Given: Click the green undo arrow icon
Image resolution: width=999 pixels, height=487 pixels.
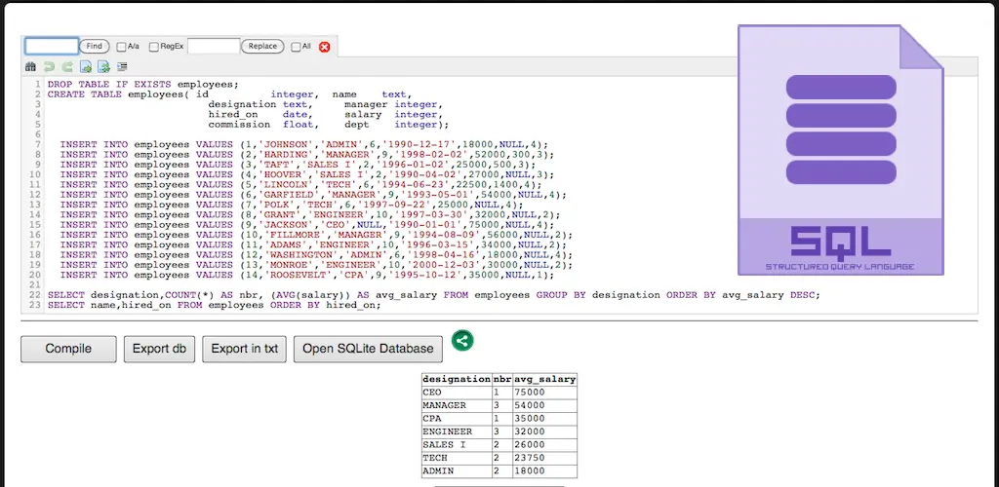Looking at the screenshot, I should coord(49,66).
